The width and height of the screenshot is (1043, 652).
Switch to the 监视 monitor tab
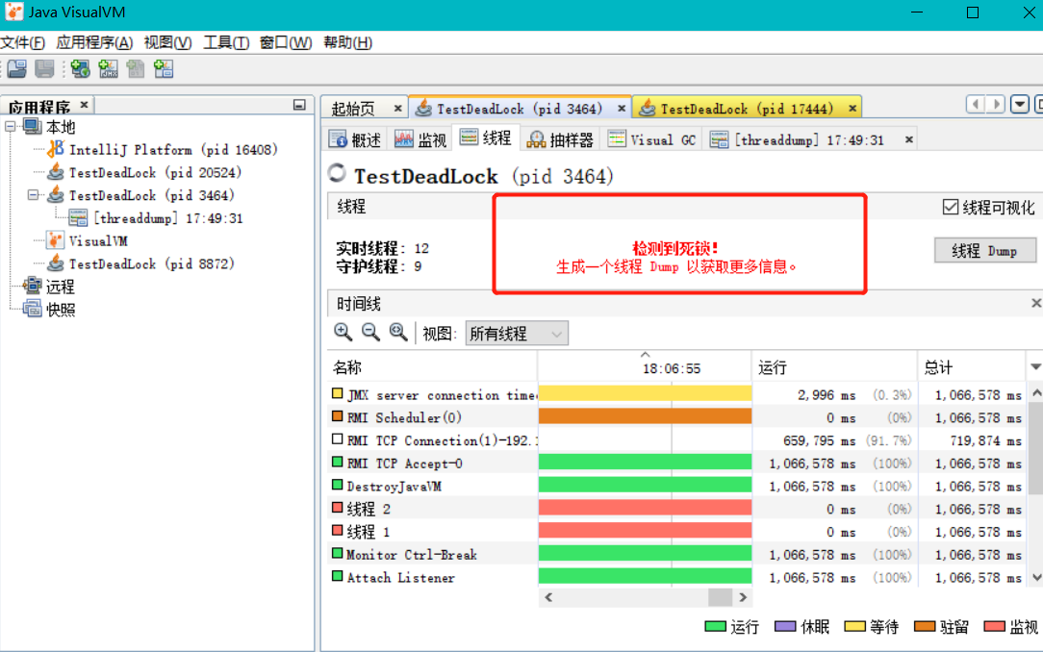coord(420,139)
